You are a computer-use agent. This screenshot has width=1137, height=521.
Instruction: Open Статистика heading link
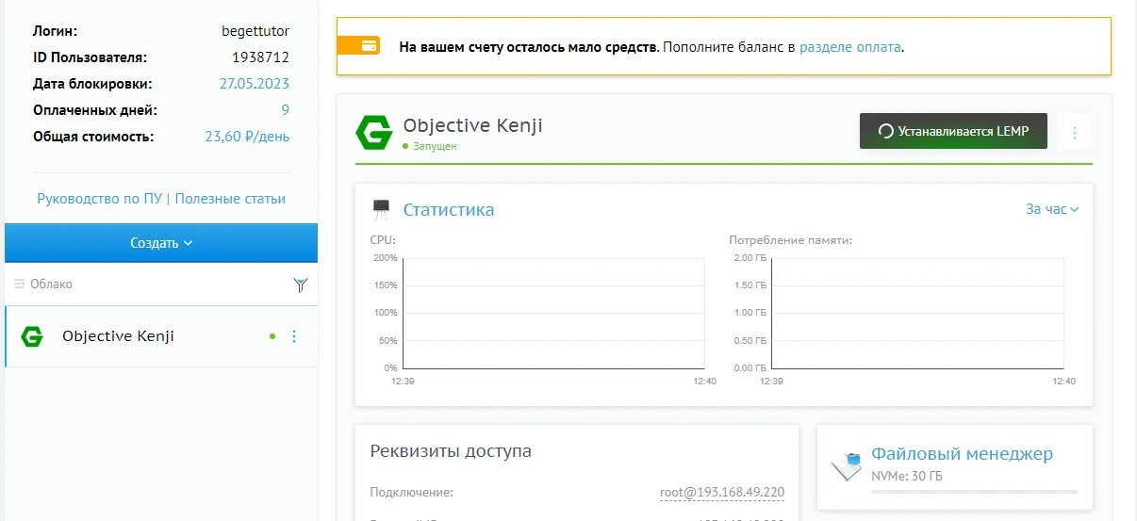click(x=449, y=209)
